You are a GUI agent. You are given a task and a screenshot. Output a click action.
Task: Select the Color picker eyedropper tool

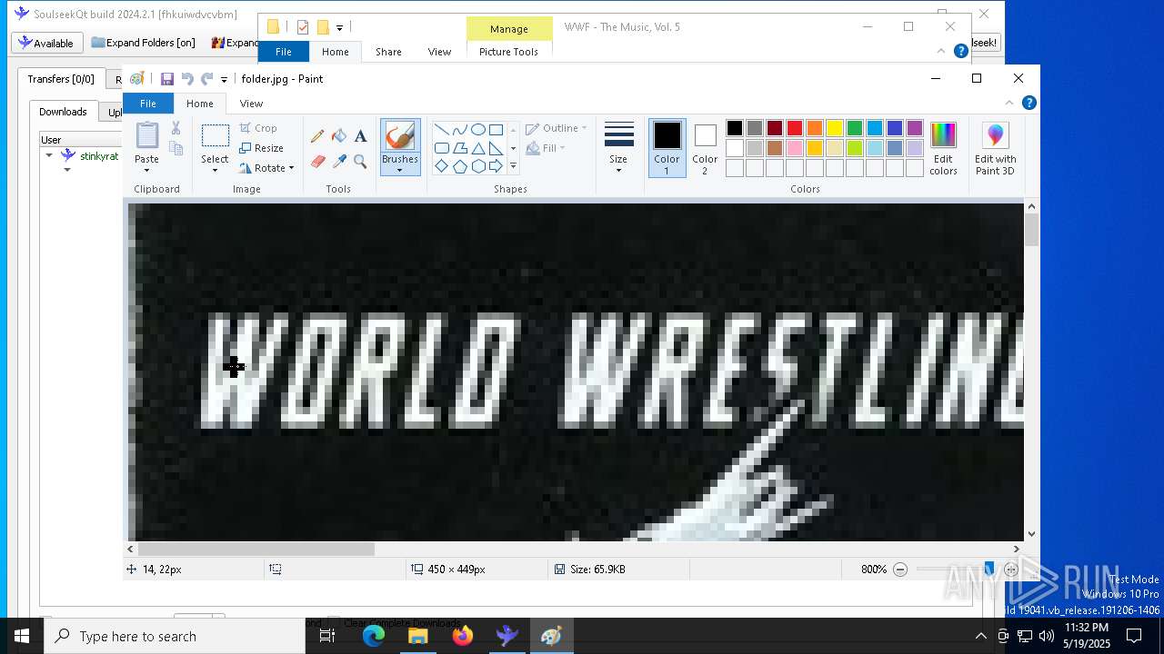click(x=339, y=162)
